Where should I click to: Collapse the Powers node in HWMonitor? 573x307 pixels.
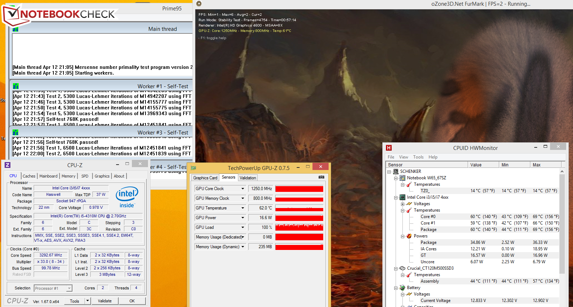[x=402, y=236]
